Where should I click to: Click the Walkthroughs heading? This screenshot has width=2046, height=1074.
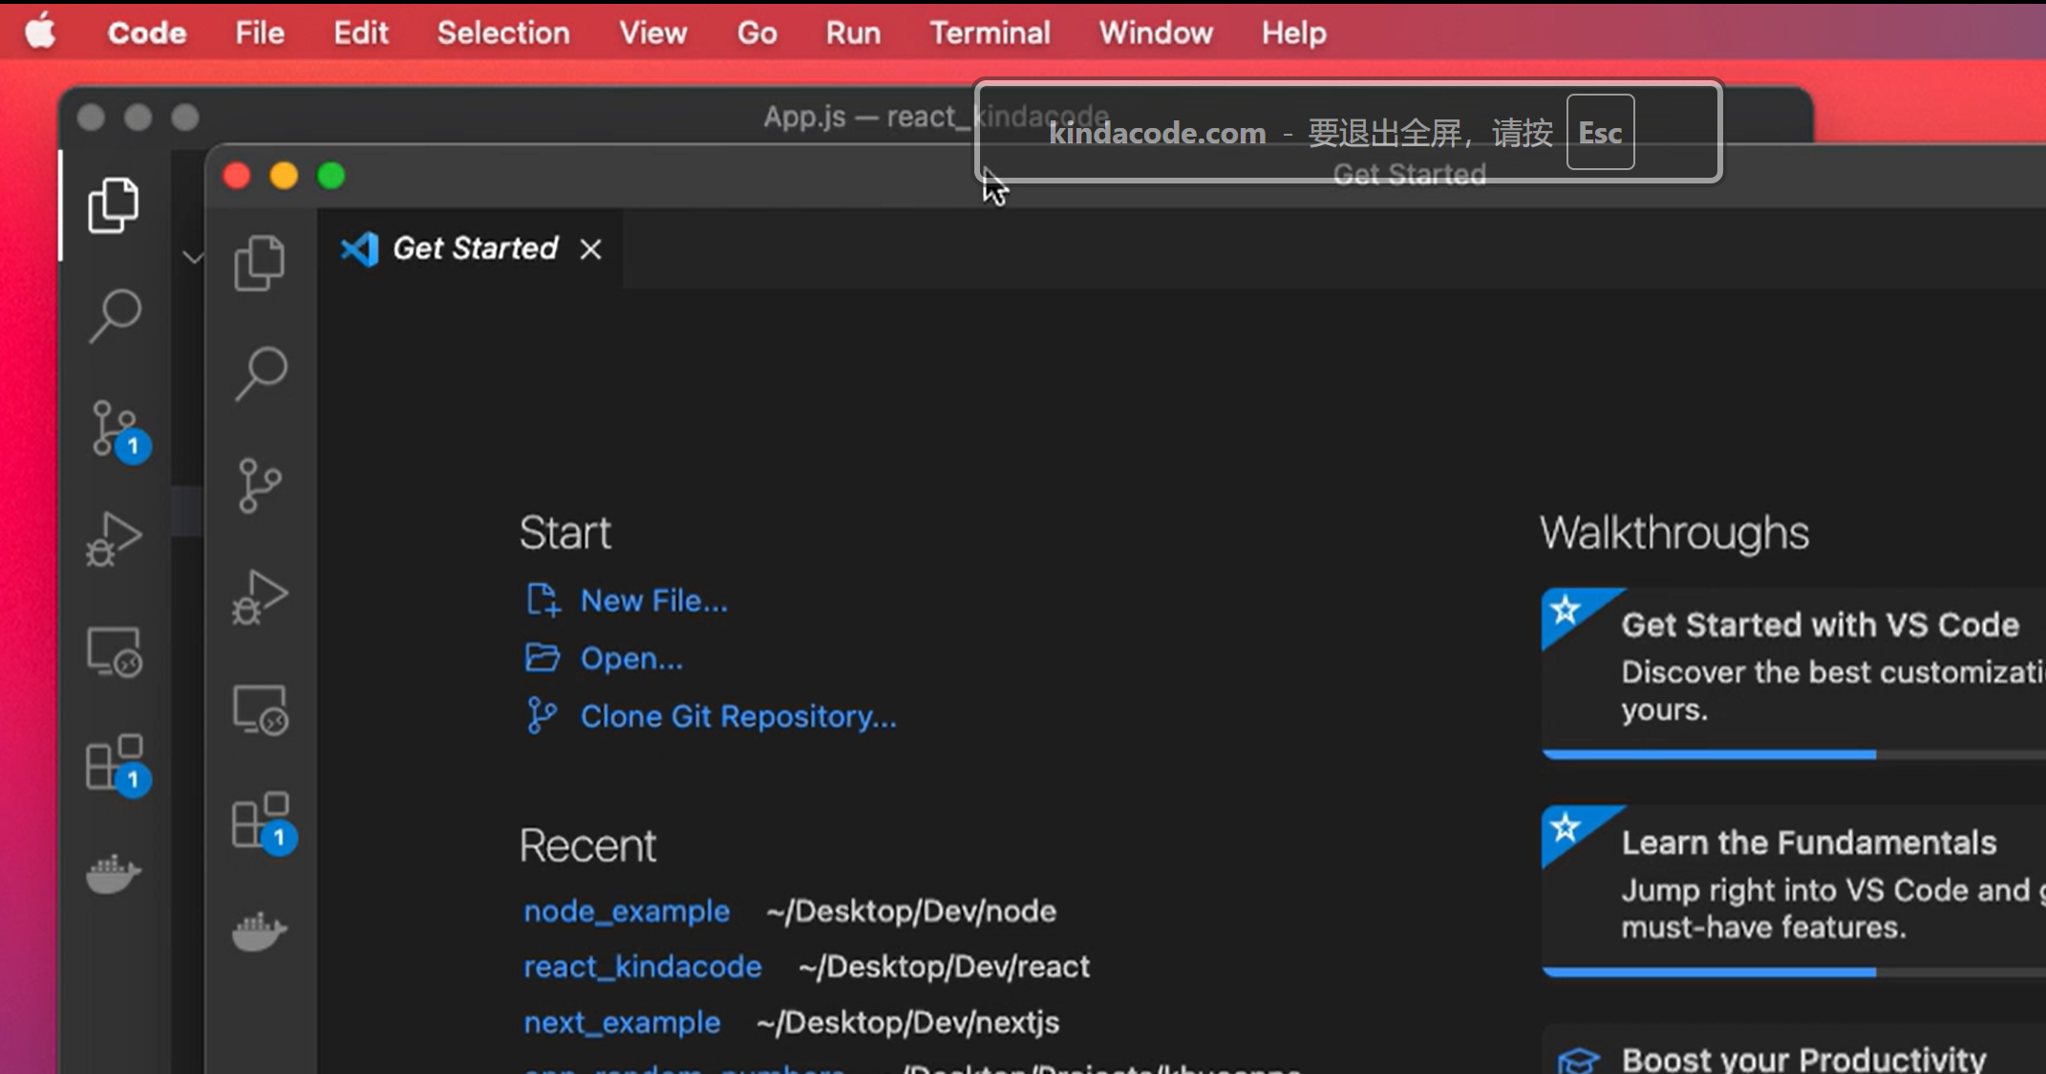(1674, 532)
